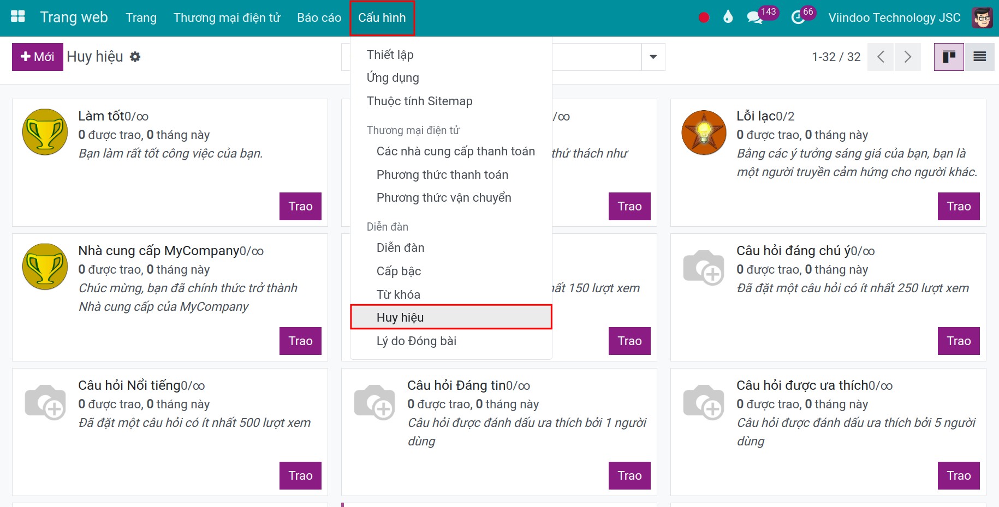The height and width of the screenshot is (507, 999).
Task: Select Từ khóa menu item
Action: click(x=451, y=295)
